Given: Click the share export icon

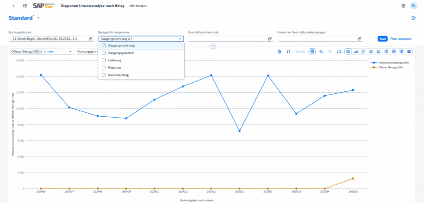Looking at the screenshot, I should (414, 18).
